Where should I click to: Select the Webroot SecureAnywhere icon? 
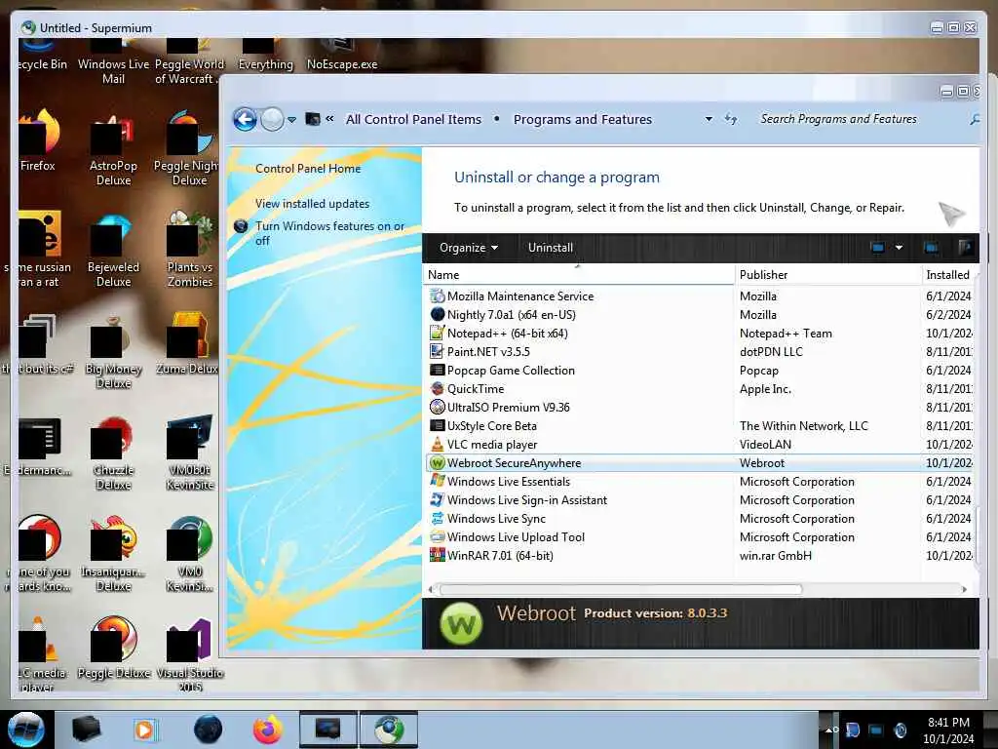[x=438, y=463]
